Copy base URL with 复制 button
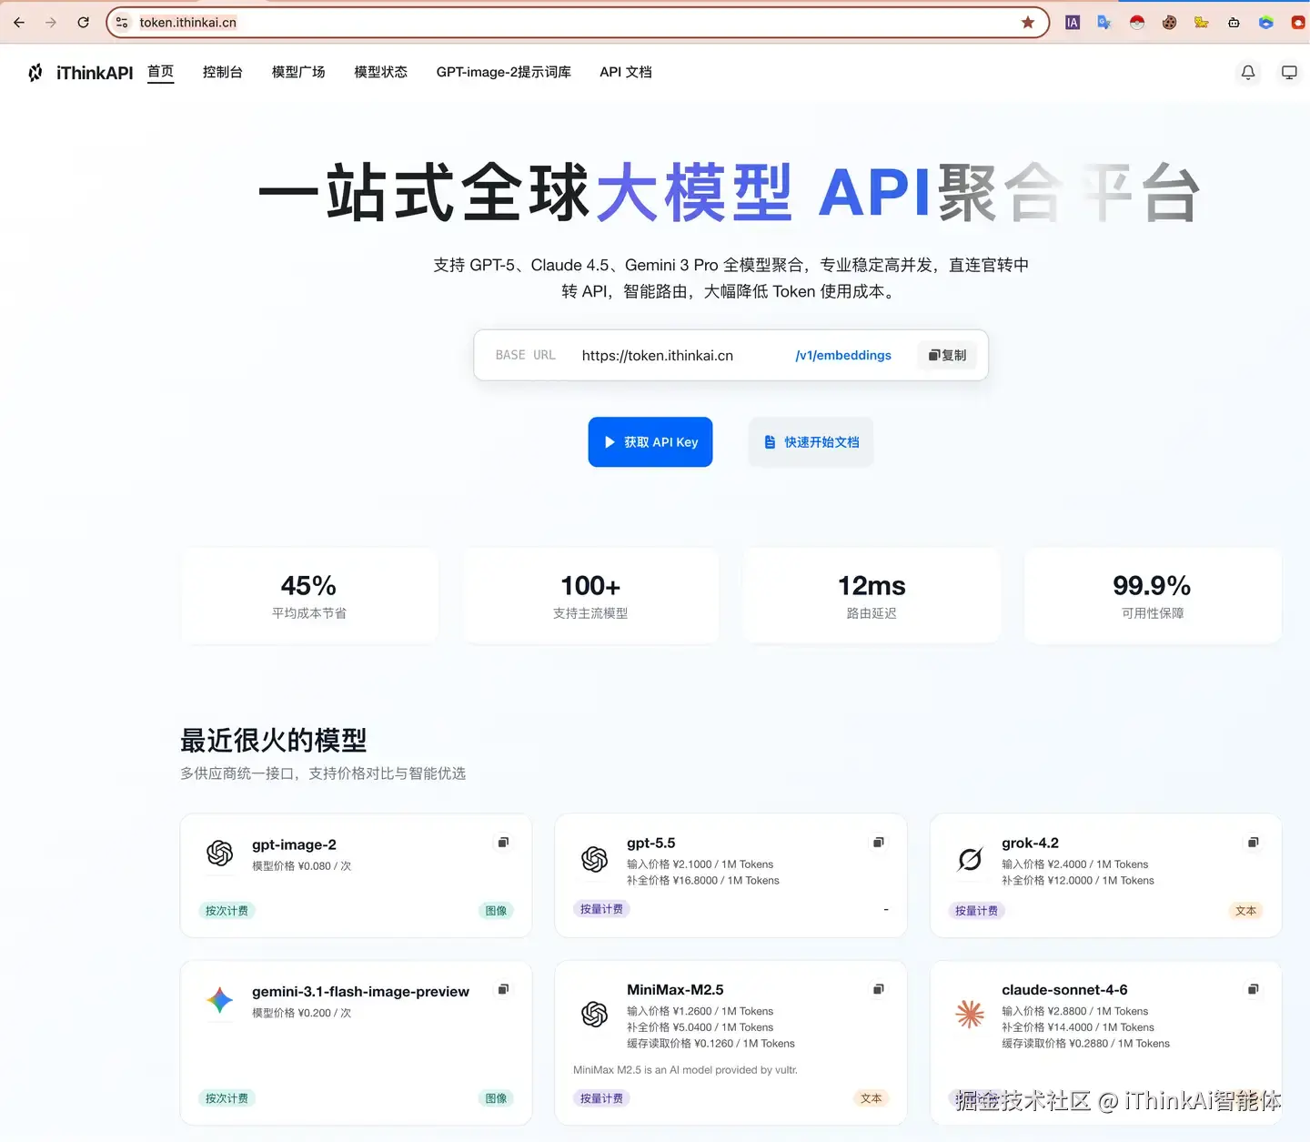1310x1142 pixels. [947, 355]
